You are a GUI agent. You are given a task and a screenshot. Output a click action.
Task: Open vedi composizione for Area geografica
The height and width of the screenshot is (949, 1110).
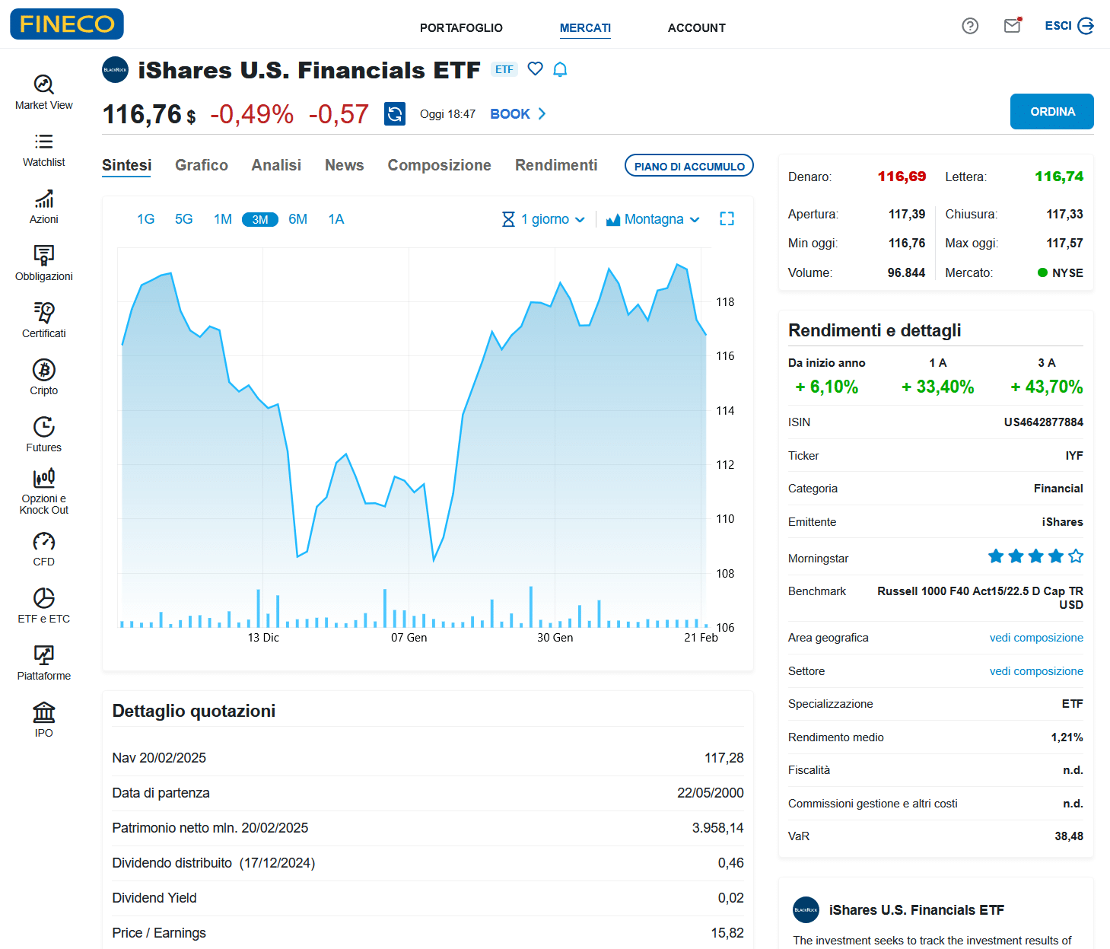1036,638
